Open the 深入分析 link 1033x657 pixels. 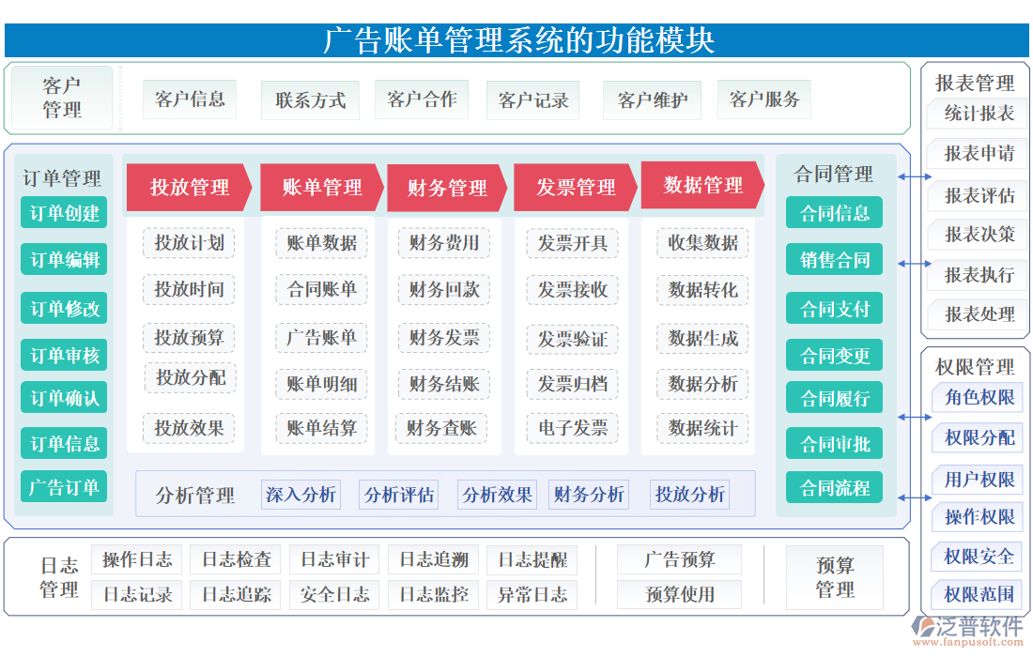301,494
